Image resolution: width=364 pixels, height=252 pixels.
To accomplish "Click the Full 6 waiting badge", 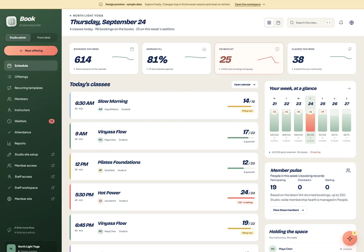I will (x=245, y=203).
